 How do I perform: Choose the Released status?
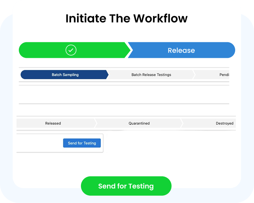click(53, 123)
